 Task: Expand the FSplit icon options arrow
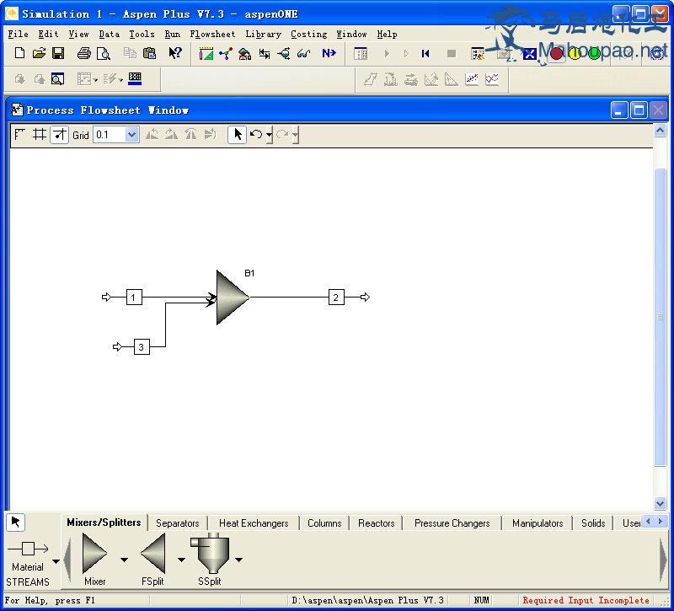click(181, 560)
